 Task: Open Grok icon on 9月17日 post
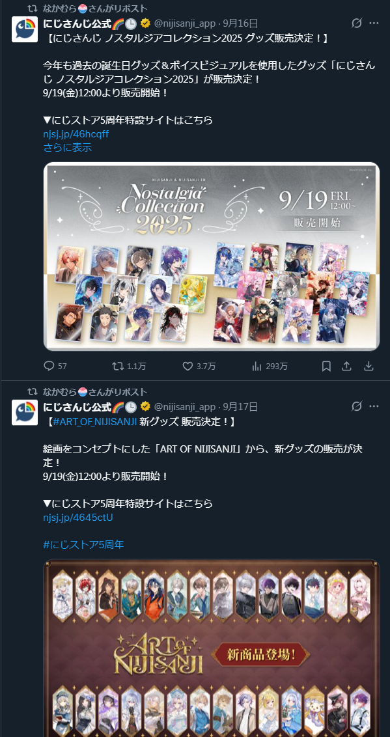coord(357,406)
